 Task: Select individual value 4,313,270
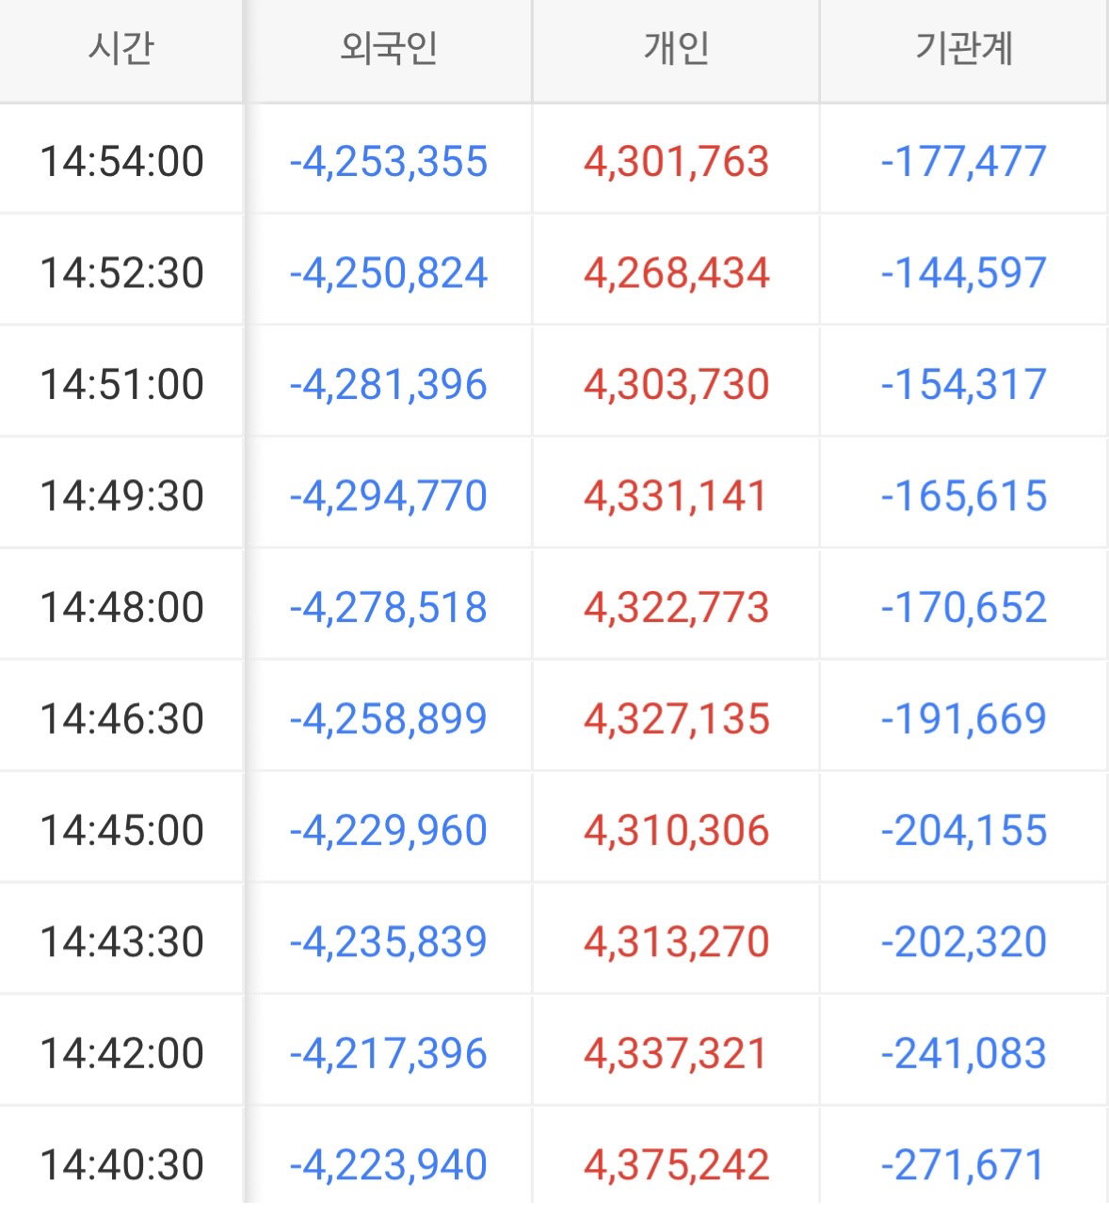coord(676,941)
